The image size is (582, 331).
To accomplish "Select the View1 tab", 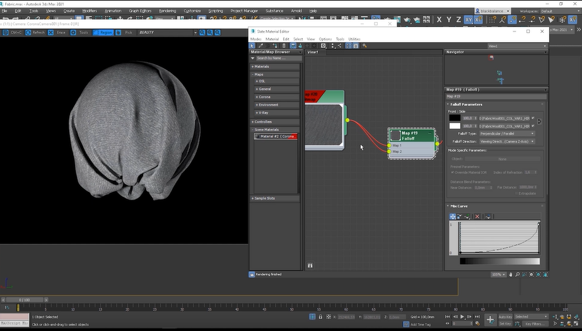I will coord(313,52).
